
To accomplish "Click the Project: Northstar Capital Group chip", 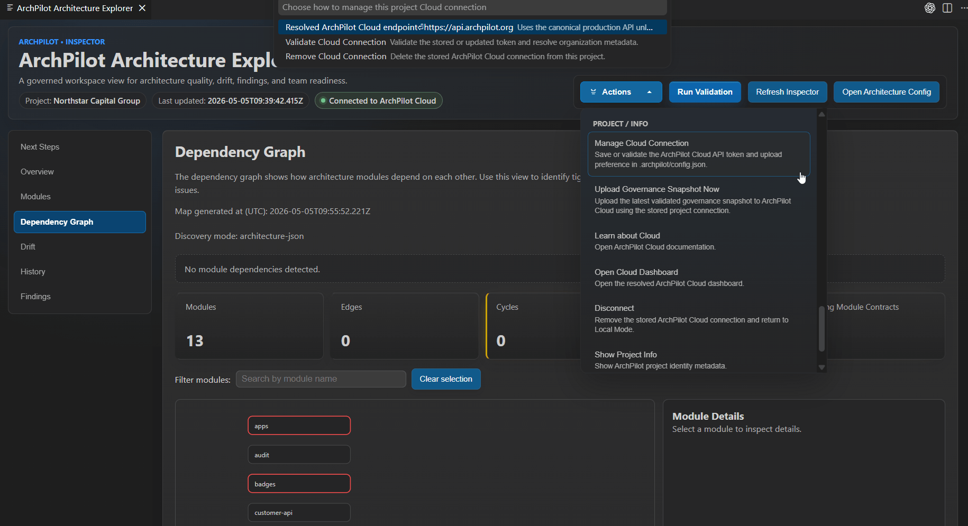I will [x=83, y=101].
